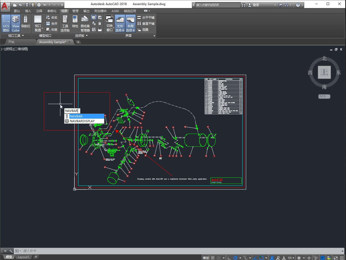Image resolution: width=346 pixels, height=260 pixels.
Task: Click the 登录 sign-in button
Action: click(254, 5)
